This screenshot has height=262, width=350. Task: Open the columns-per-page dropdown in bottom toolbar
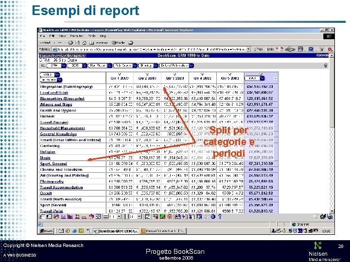tap(140, 216)
